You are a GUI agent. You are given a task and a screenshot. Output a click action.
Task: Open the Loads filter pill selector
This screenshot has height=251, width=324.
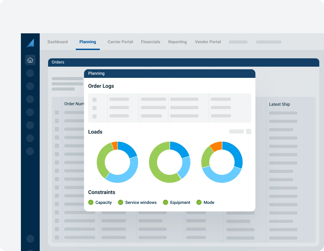click(236, 131)
